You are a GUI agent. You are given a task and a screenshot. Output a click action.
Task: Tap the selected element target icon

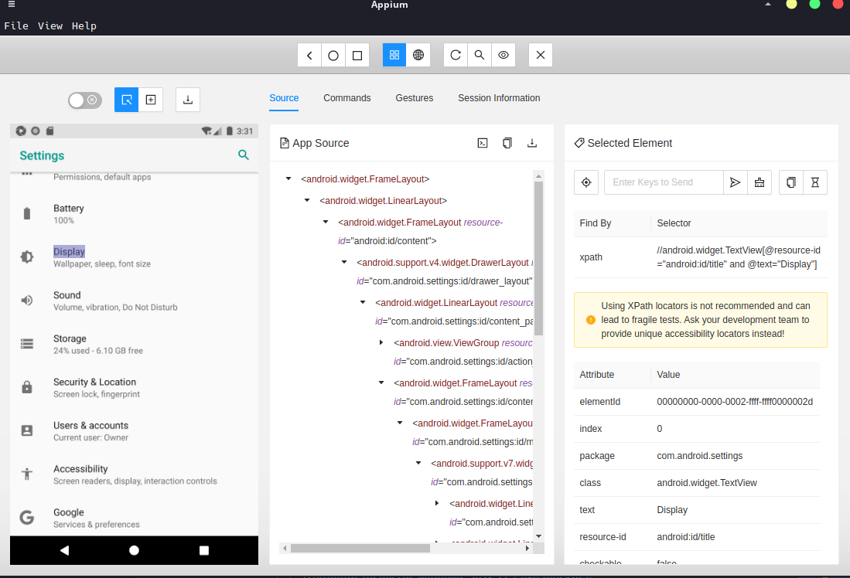point(586,182)
